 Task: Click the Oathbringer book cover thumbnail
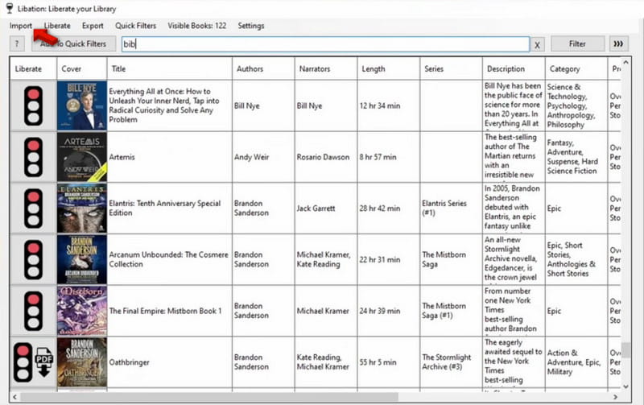pos(82,362)
